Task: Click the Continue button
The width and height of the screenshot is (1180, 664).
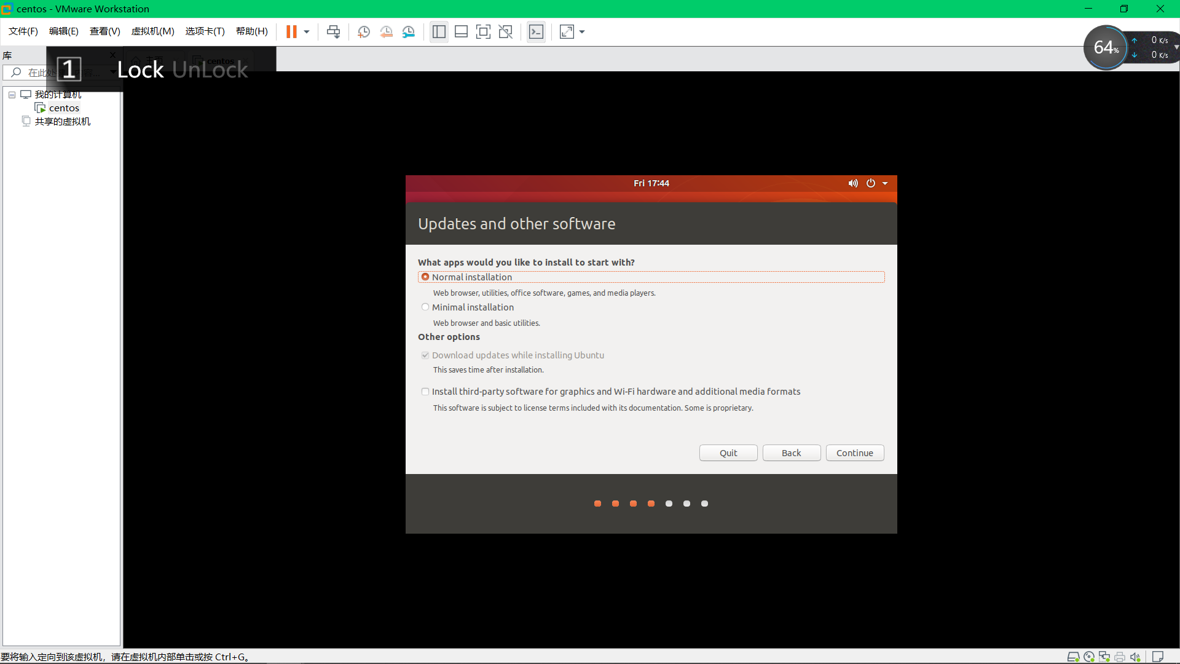Action: [855, 453]
